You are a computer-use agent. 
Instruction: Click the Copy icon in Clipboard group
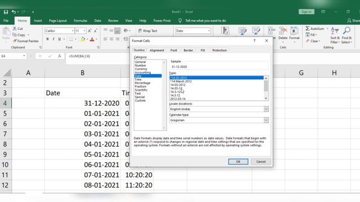15,35
